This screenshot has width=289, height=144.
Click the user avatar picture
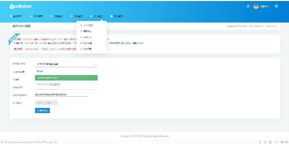(x=256, y=6)
